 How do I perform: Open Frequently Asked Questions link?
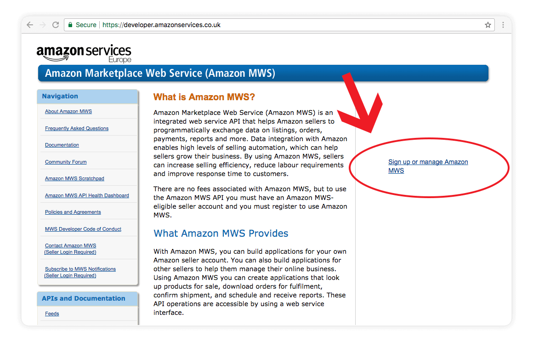click(77, 129)
